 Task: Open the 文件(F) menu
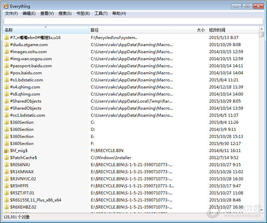[11, 13]
